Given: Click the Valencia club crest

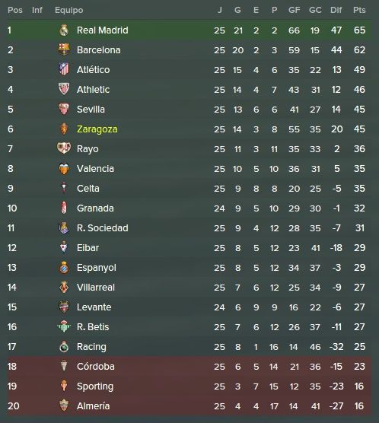Looking at the screenshot, I should click(64, 169).
